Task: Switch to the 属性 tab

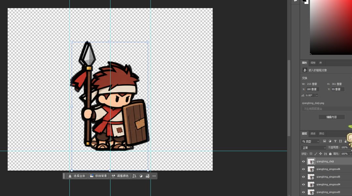Action: coord(304,63)
